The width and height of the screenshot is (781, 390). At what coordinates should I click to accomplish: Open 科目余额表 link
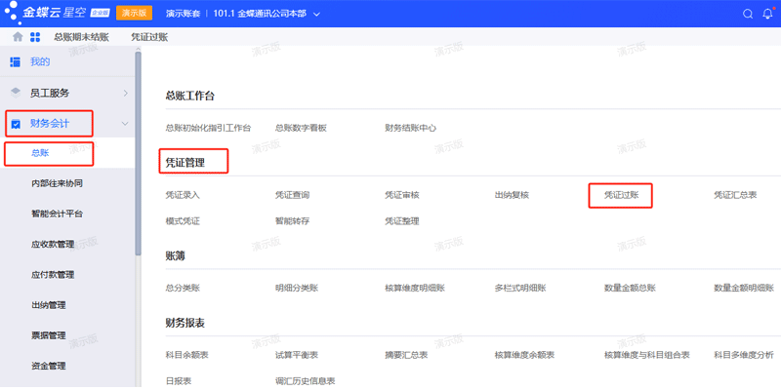click(186, 355)
